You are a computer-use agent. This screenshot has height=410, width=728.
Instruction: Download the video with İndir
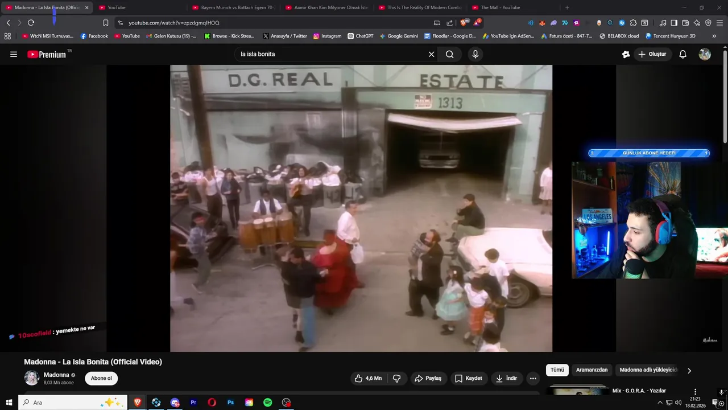click(506, 378)
